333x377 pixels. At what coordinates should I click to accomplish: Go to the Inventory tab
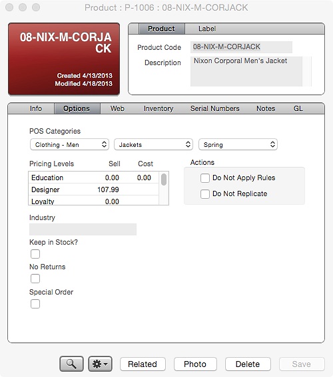[159, 108]
